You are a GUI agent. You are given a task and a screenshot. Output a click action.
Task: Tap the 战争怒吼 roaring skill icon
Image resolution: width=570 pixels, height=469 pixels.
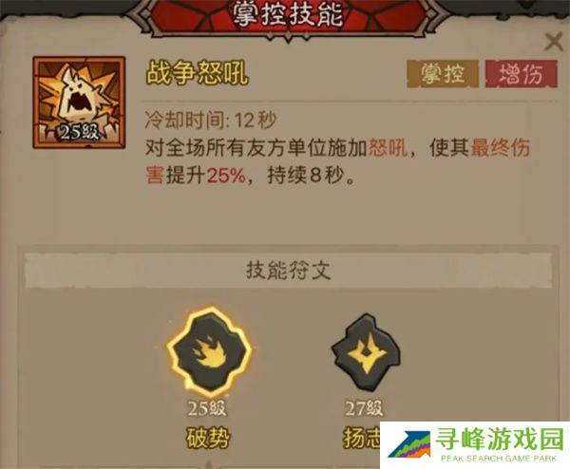[79, 103]
